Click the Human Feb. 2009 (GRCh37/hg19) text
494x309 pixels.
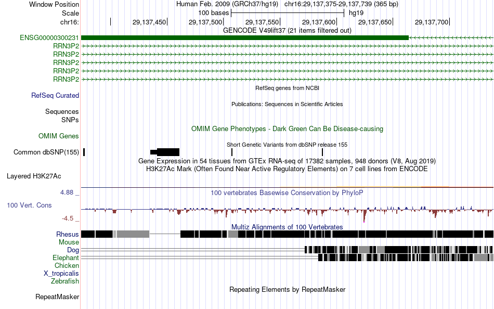point(227,4)
